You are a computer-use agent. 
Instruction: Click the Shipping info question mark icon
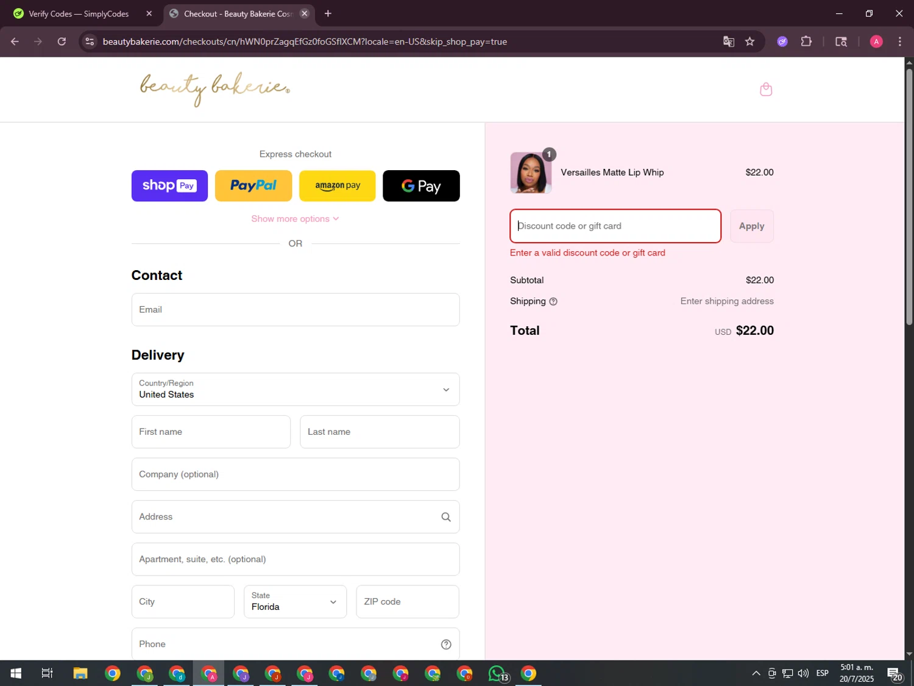point(553,301)
